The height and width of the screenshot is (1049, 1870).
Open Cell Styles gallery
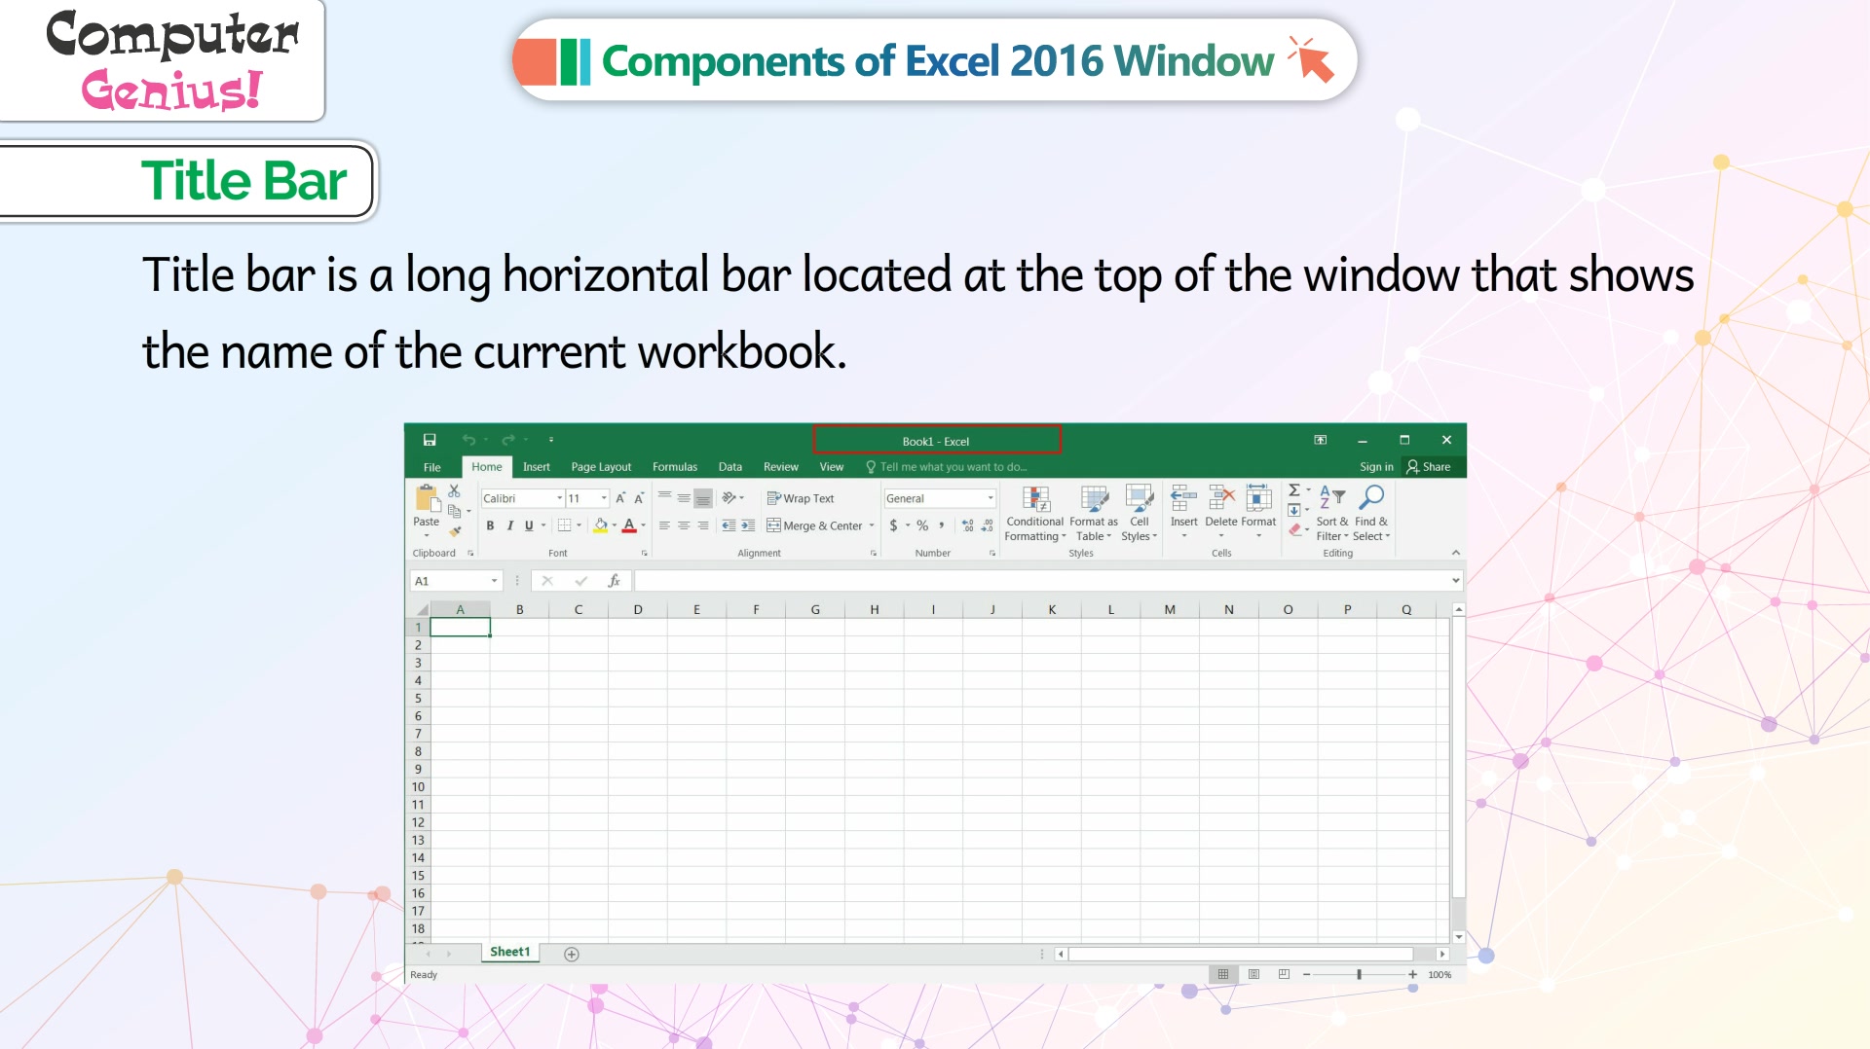[x=1140, y=514]
